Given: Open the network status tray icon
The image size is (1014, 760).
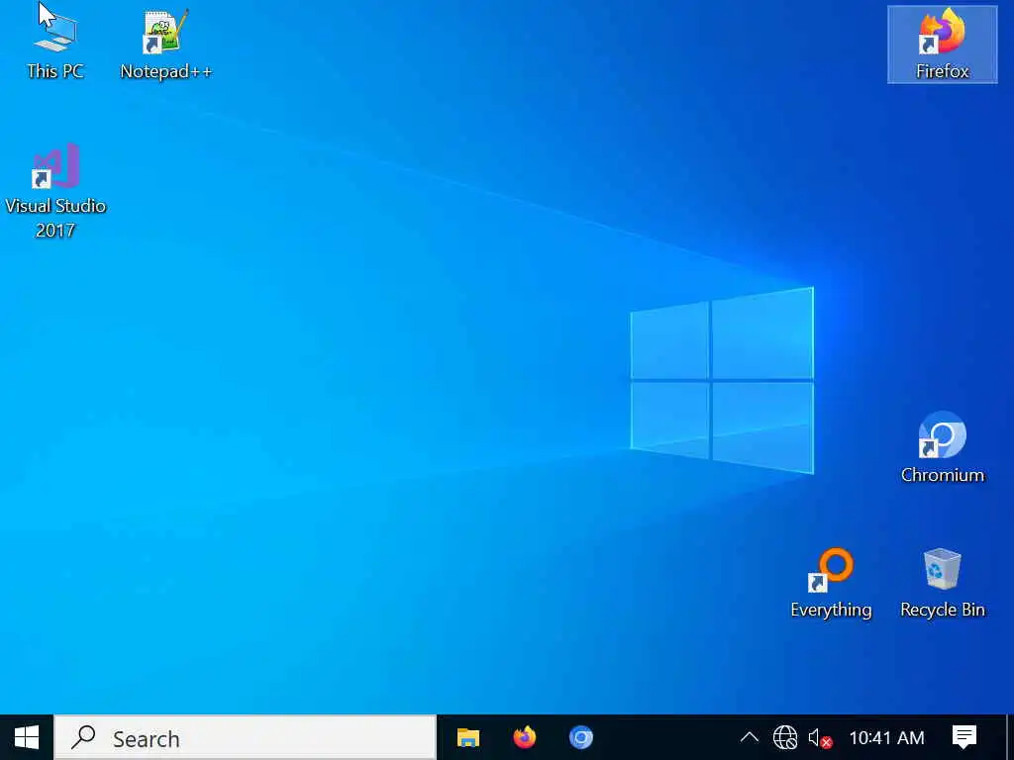Looking at the screenshot, I should 784,737.
